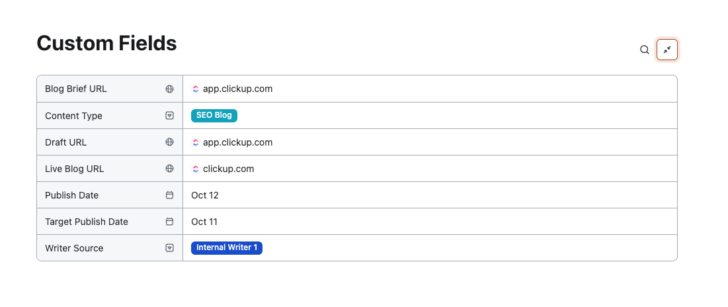This screenshot has height=307, width=728.
Task: Edit Target Publish Date value Oct 11
Action: 204,222
